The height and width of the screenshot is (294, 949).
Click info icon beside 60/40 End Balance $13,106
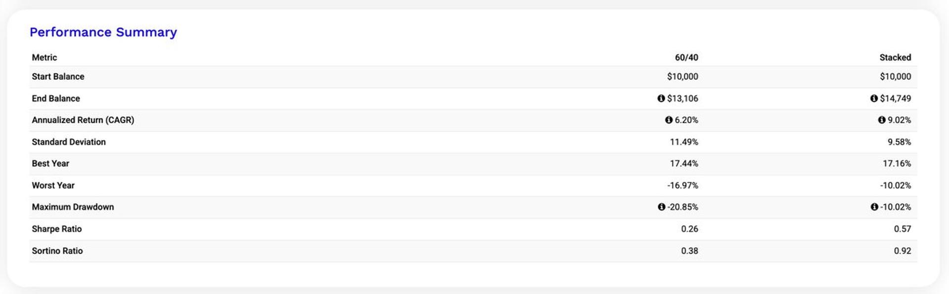point(661,98)
